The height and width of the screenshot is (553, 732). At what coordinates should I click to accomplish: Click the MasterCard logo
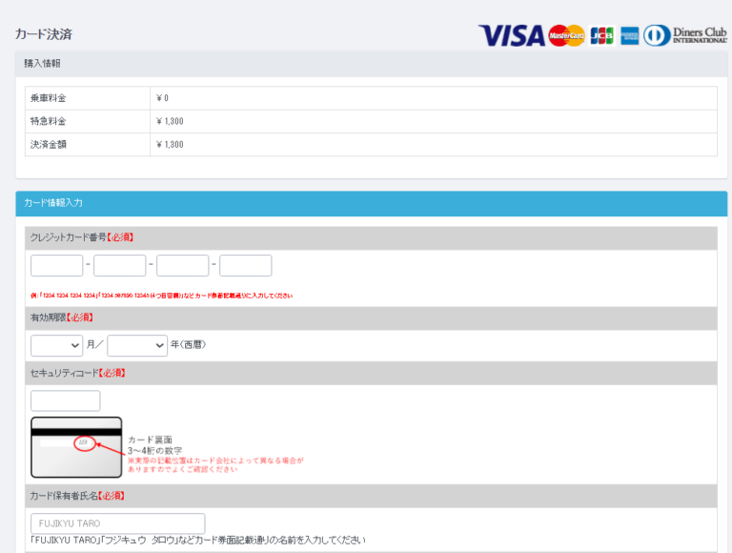(566, 36)
